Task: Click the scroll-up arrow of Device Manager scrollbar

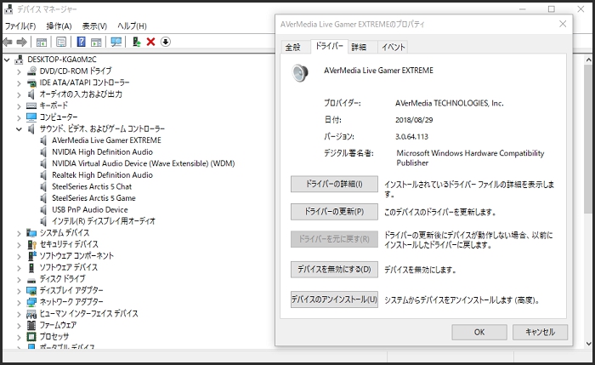Action: 588,60
